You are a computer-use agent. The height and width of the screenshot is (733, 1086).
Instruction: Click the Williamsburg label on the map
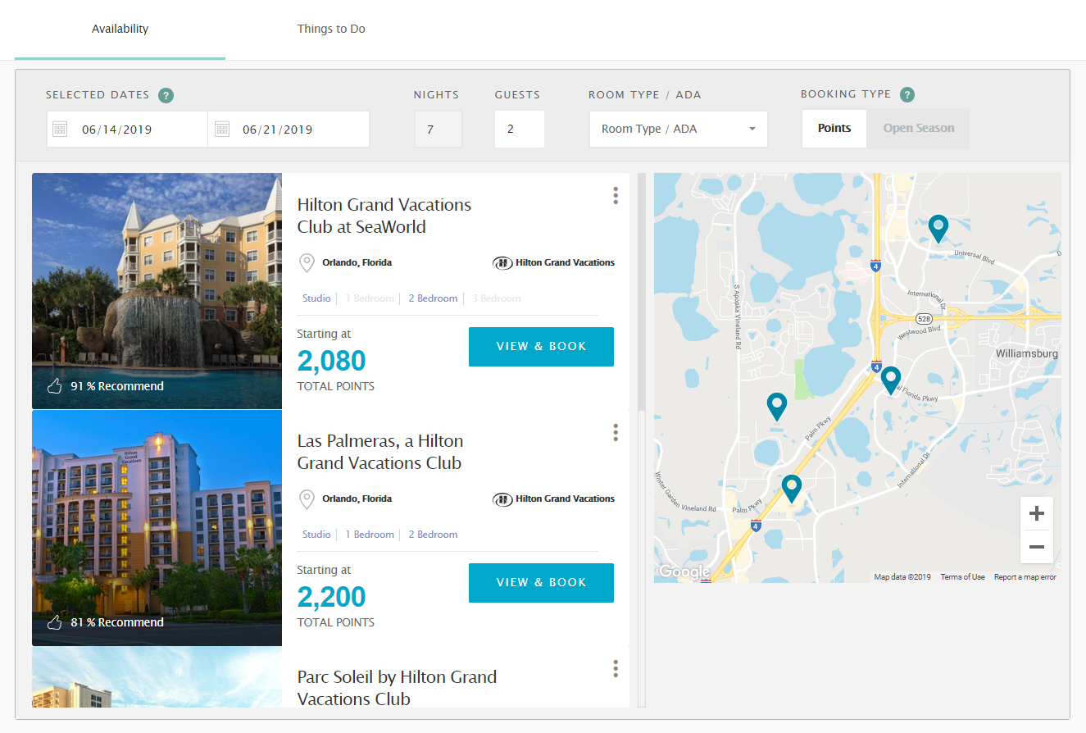(1026, 353)
